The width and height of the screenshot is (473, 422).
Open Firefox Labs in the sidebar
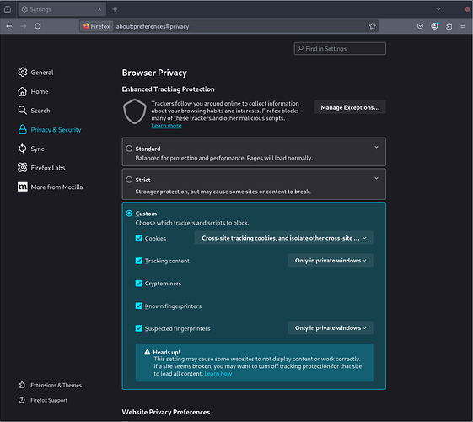click(x=41, y=168)
